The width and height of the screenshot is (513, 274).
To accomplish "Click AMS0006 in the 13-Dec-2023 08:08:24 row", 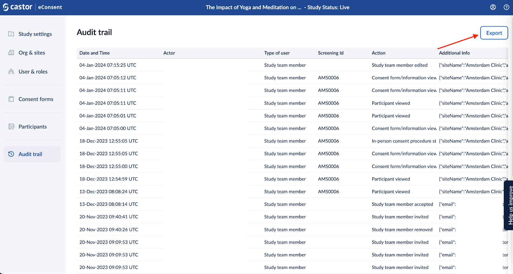I will (x=328, y=192).
